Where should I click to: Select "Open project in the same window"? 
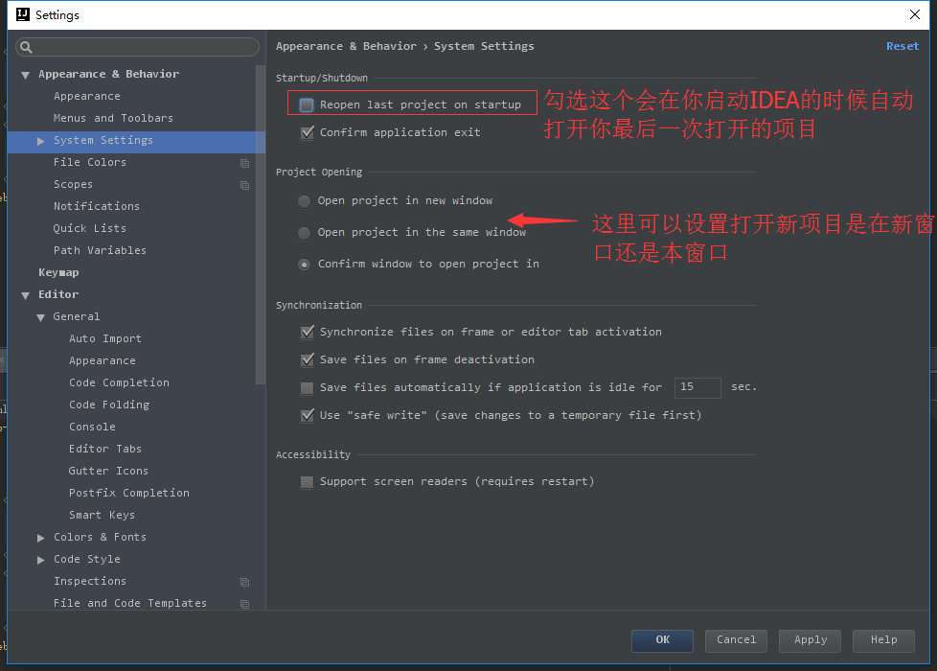click(x=304, y=232)
